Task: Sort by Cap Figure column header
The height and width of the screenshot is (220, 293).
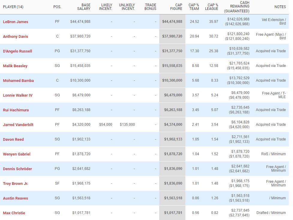Action: pos(176,7)
